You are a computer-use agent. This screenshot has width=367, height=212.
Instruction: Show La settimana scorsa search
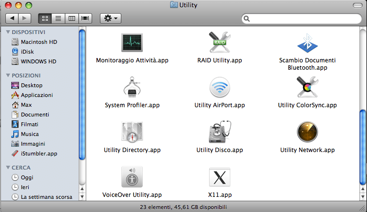[42, 197]
